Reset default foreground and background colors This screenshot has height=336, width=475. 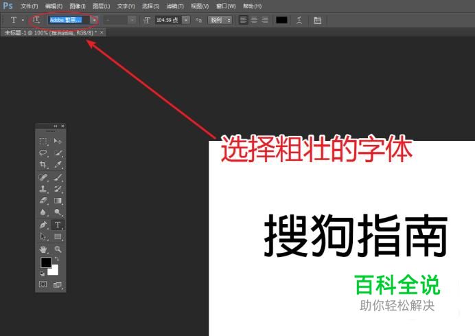point(42,274)
